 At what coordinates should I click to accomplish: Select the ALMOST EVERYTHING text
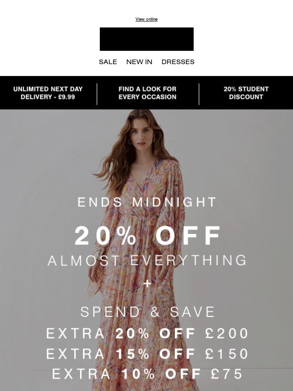click(147, 260)
